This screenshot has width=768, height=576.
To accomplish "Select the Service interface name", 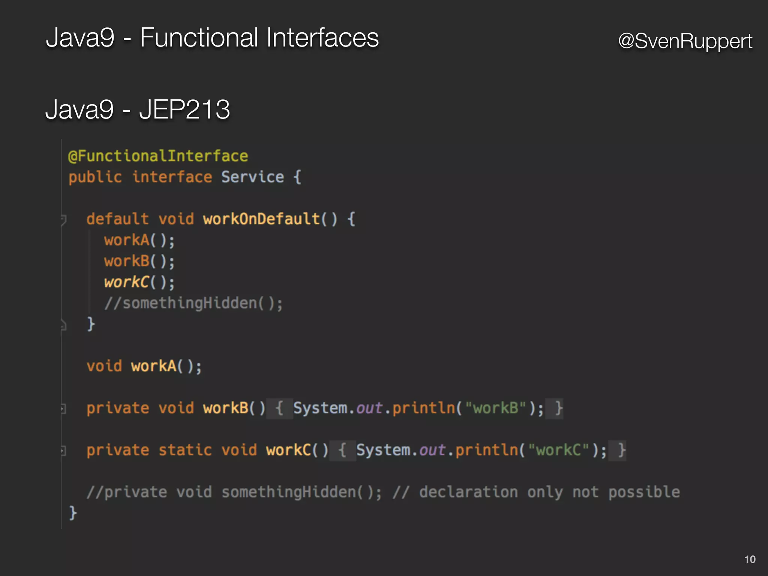I will tap(252, 177).
